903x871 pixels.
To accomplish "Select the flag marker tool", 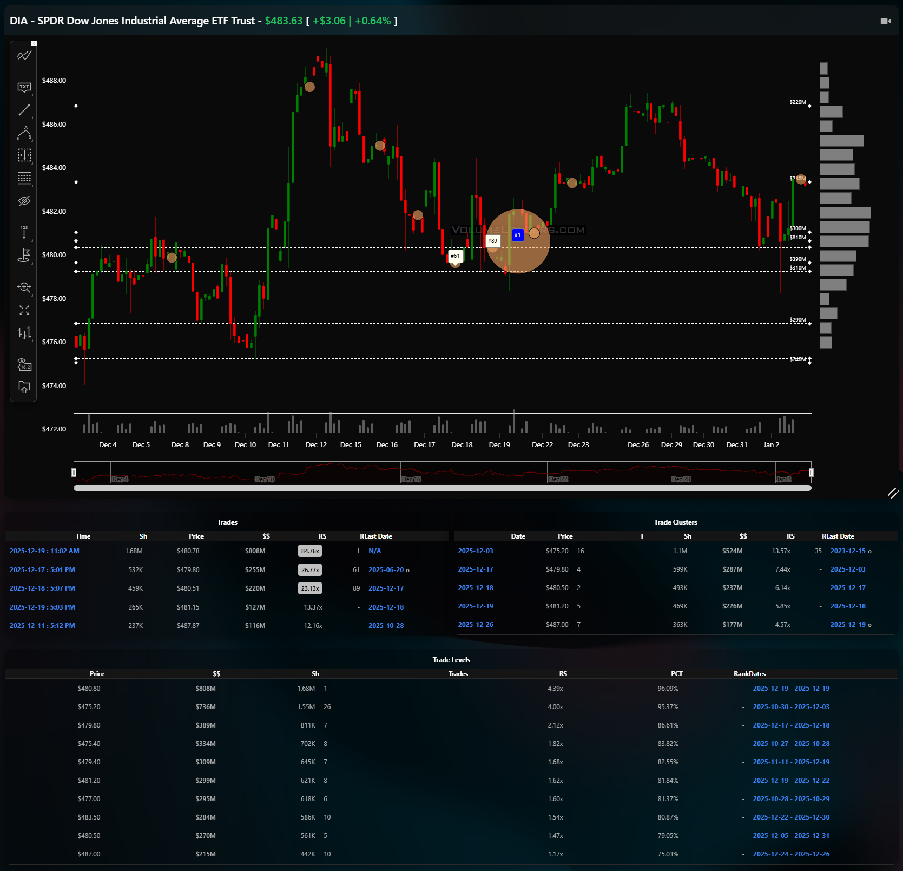I will point(24,255).
